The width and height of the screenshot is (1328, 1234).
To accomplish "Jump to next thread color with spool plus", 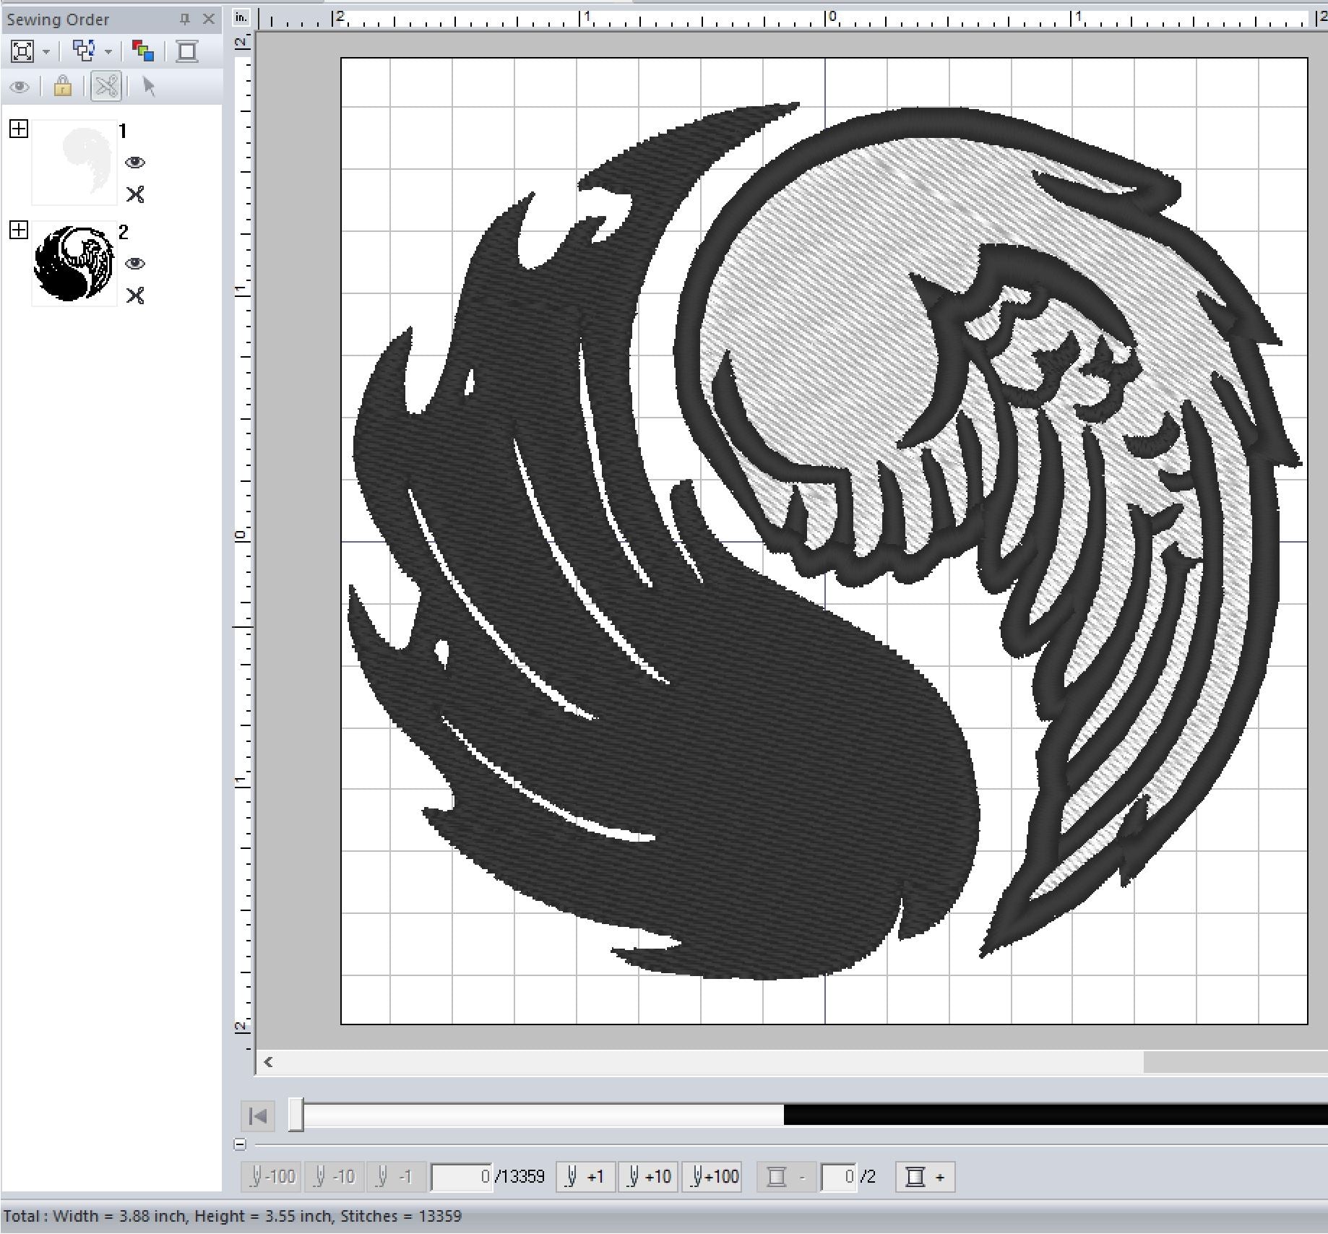I will [x=925, y=1177].
